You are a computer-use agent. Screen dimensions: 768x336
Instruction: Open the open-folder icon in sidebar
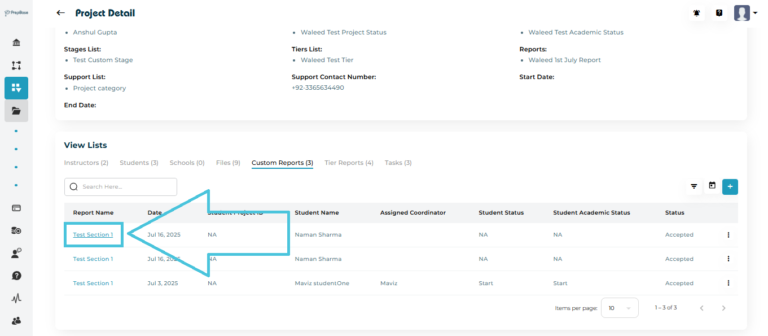coord(16,111)
